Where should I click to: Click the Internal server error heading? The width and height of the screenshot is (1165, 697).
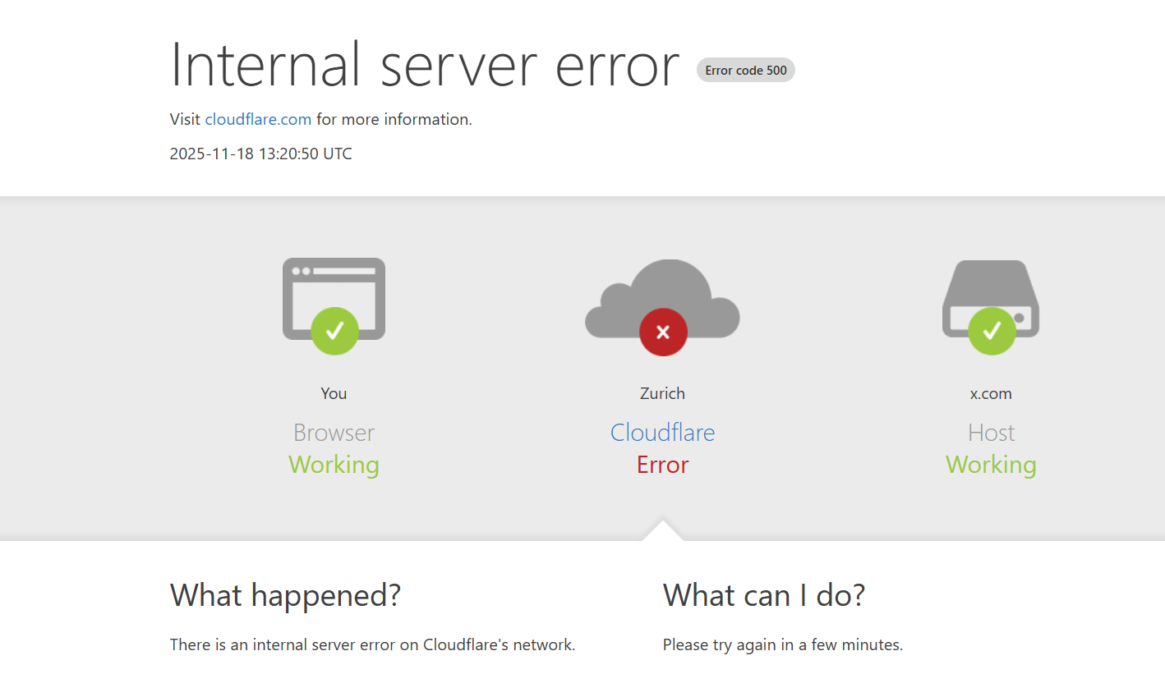point(424,65)
